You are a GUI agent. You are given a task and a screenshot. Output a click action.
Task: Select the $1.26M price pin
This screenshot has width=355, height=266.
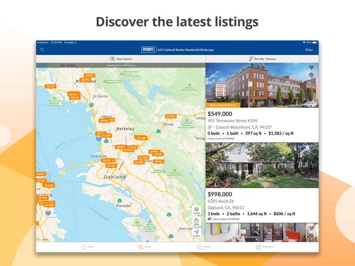(142, 138)
